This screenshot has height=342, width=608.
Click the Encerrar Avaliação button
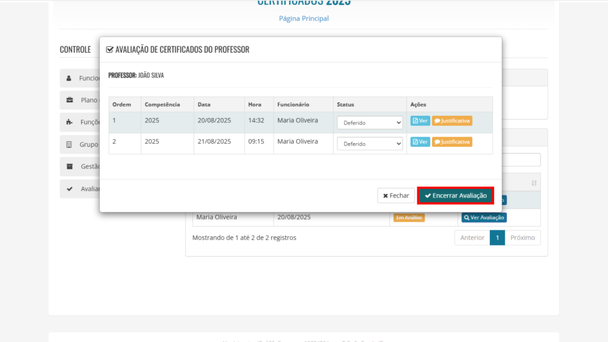pyautogui.click(x=455, y=195)
